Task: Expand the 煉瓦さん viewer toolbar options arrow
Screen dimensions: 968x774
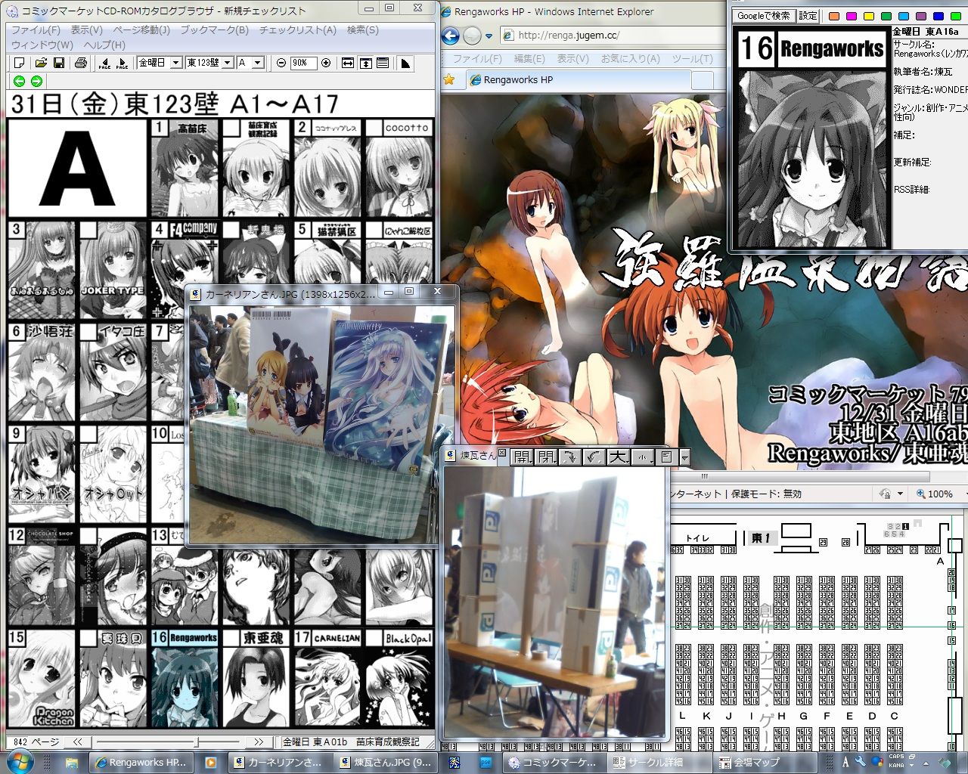Action: click(x=684, y=457)
